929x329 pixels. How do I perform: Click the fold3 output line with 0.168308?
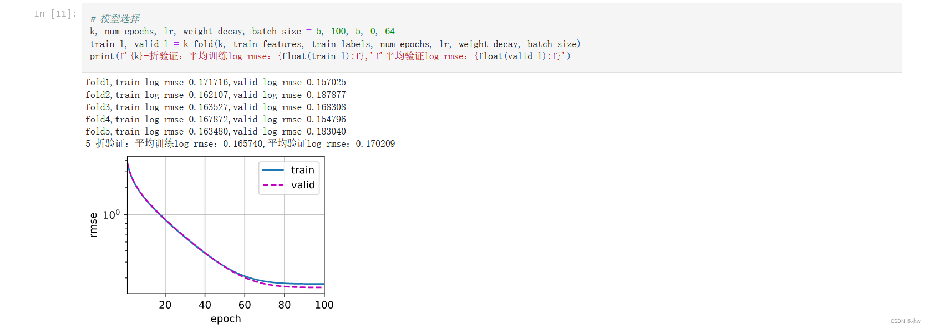pos(216,107)
